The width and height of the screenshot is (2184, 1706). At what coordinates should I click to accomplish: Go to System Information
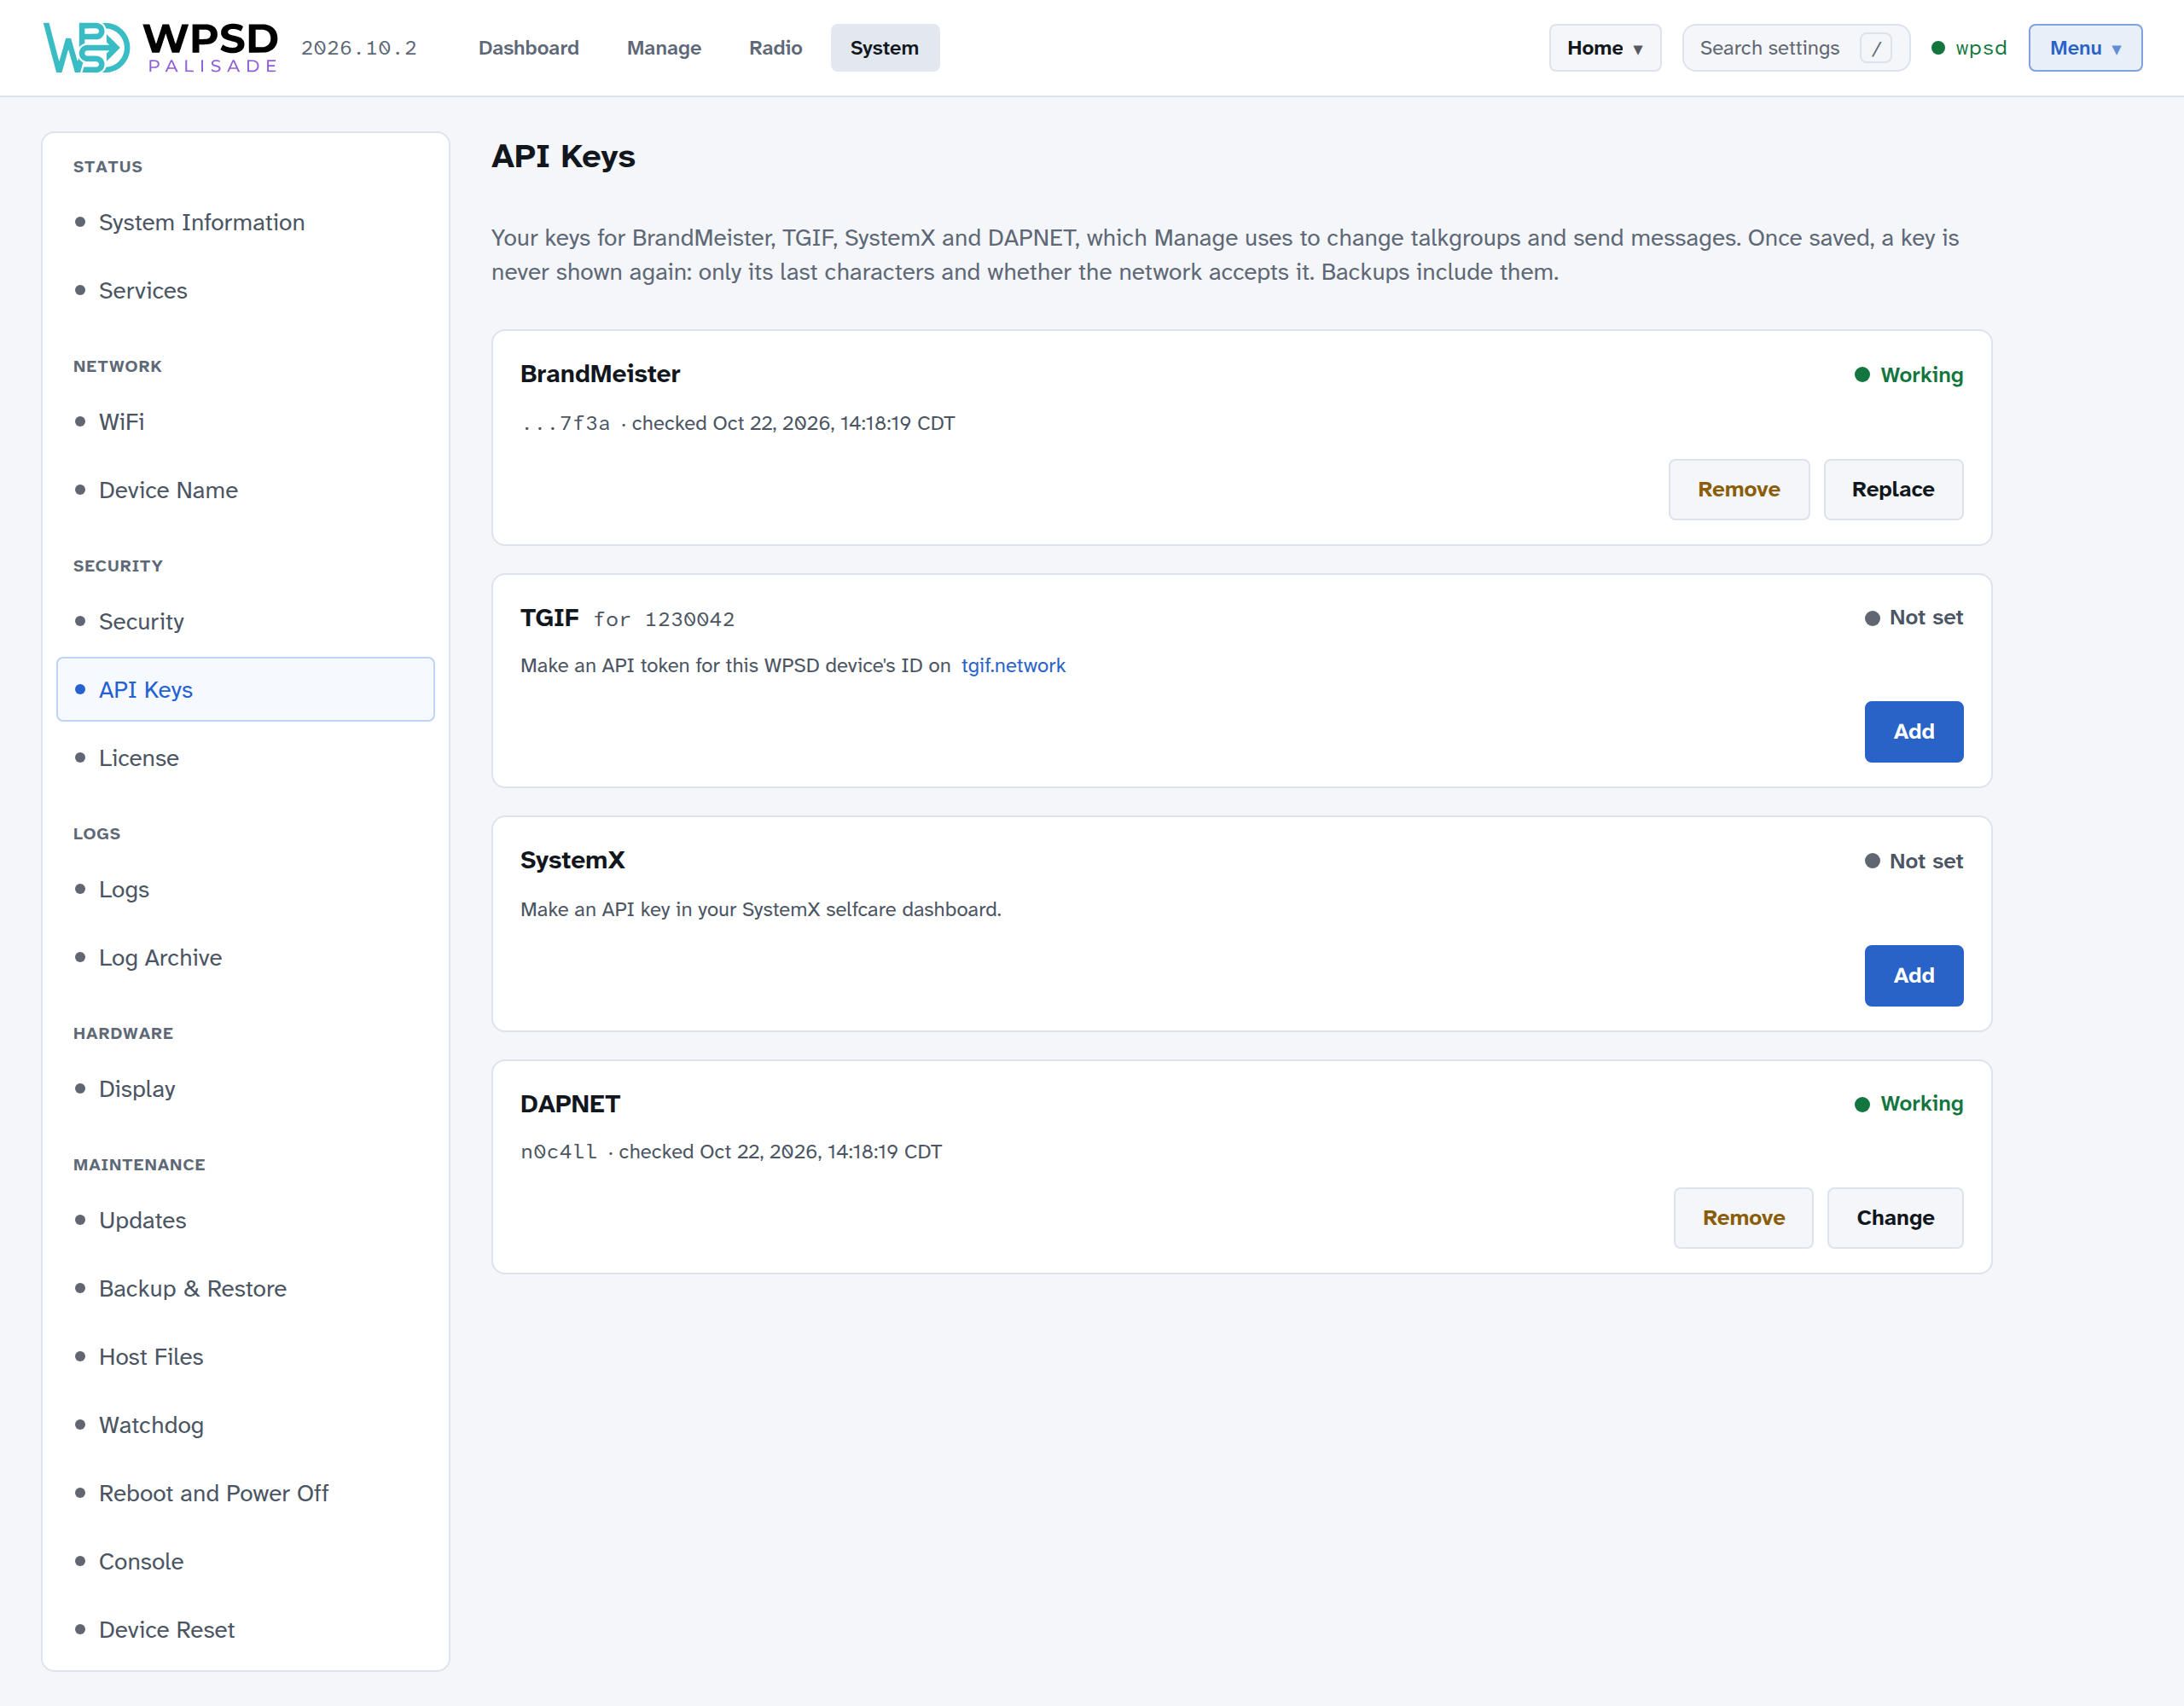[245, 222]
